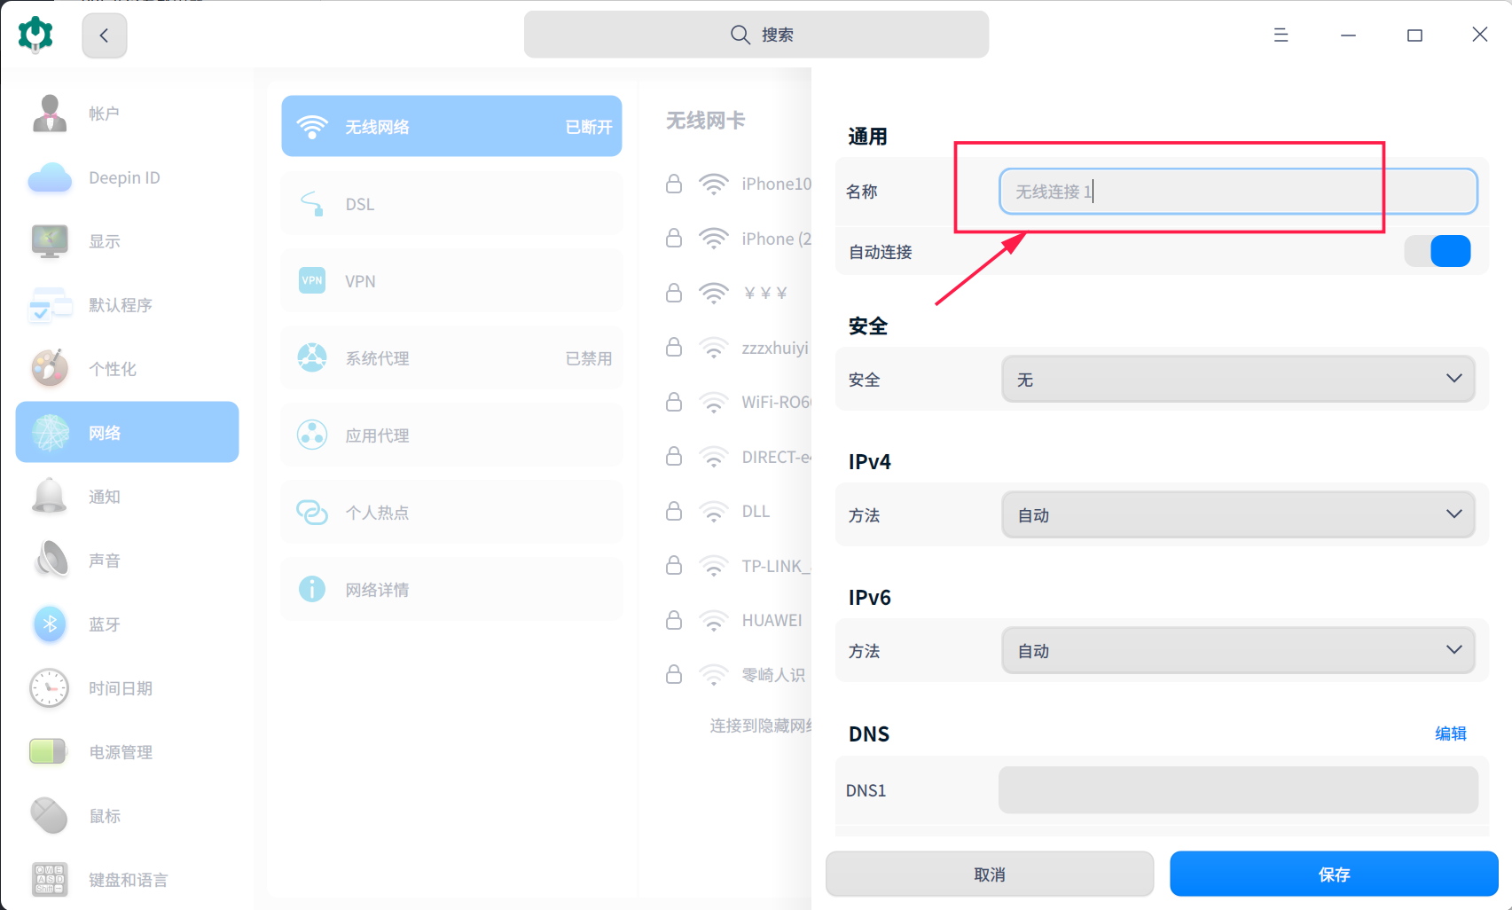Click the 时间日期 clock icon
Image resolution: width=1512 pixels, height=910 pixels.
(50, 688)
